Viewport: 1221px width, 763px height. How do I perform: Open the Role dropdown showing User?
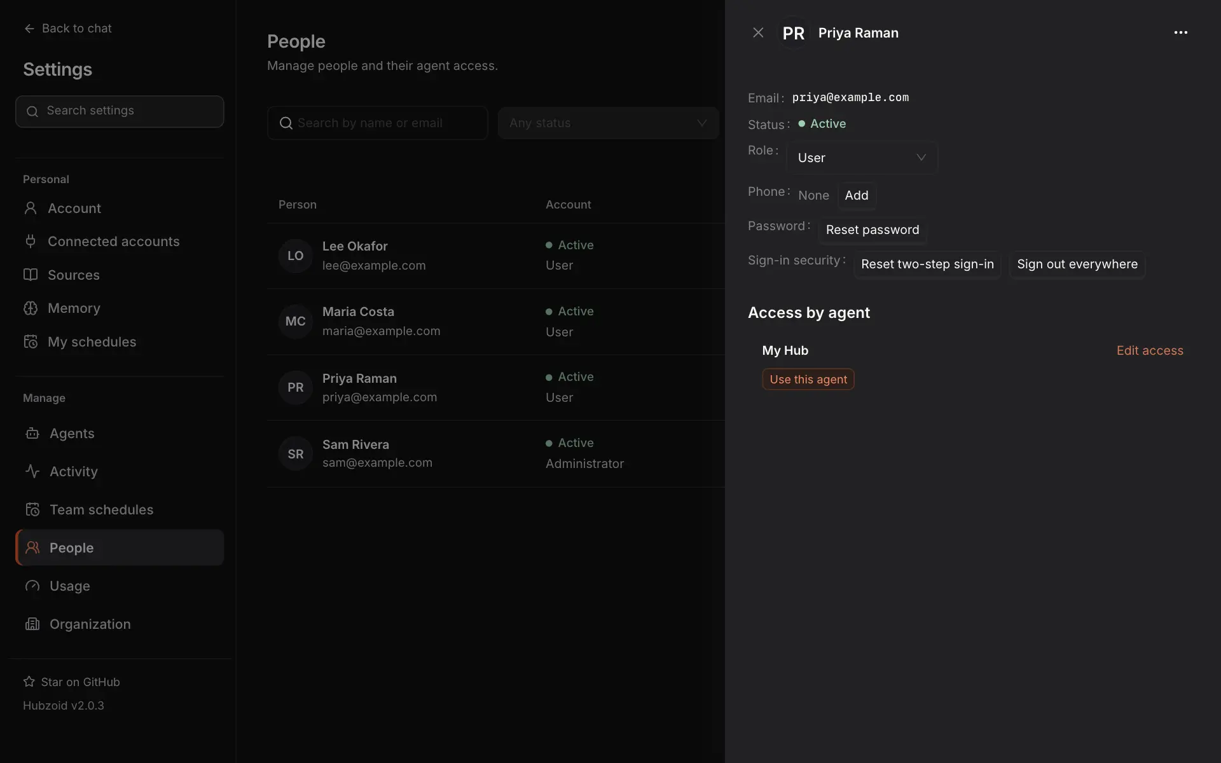[x=862, y=158]
